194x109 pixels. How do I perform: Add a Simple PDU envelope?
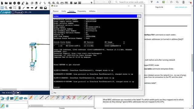click(41, 8)
